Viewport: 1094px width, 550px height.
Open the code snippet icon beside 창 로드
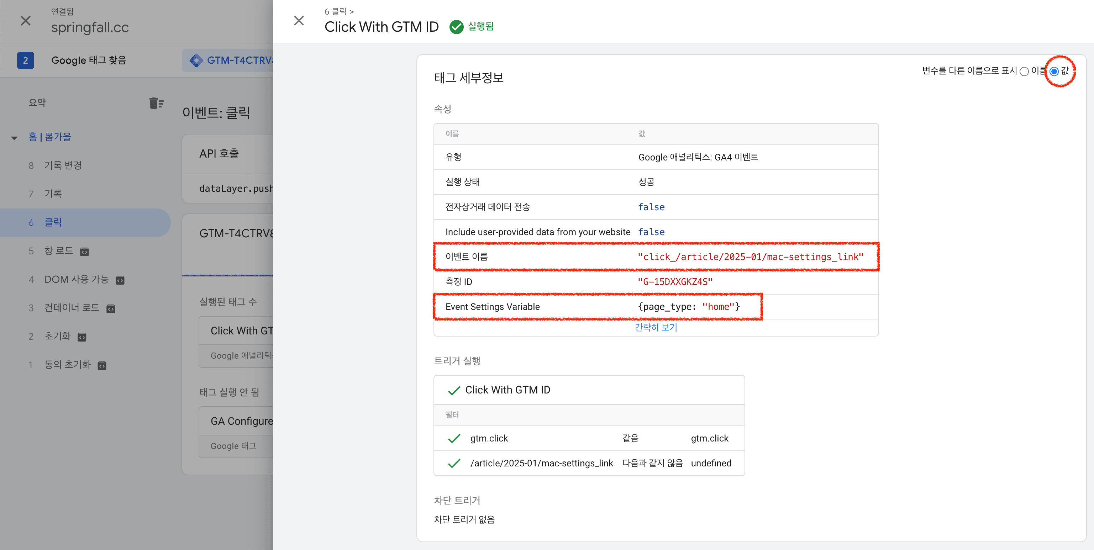coord(84,252)
